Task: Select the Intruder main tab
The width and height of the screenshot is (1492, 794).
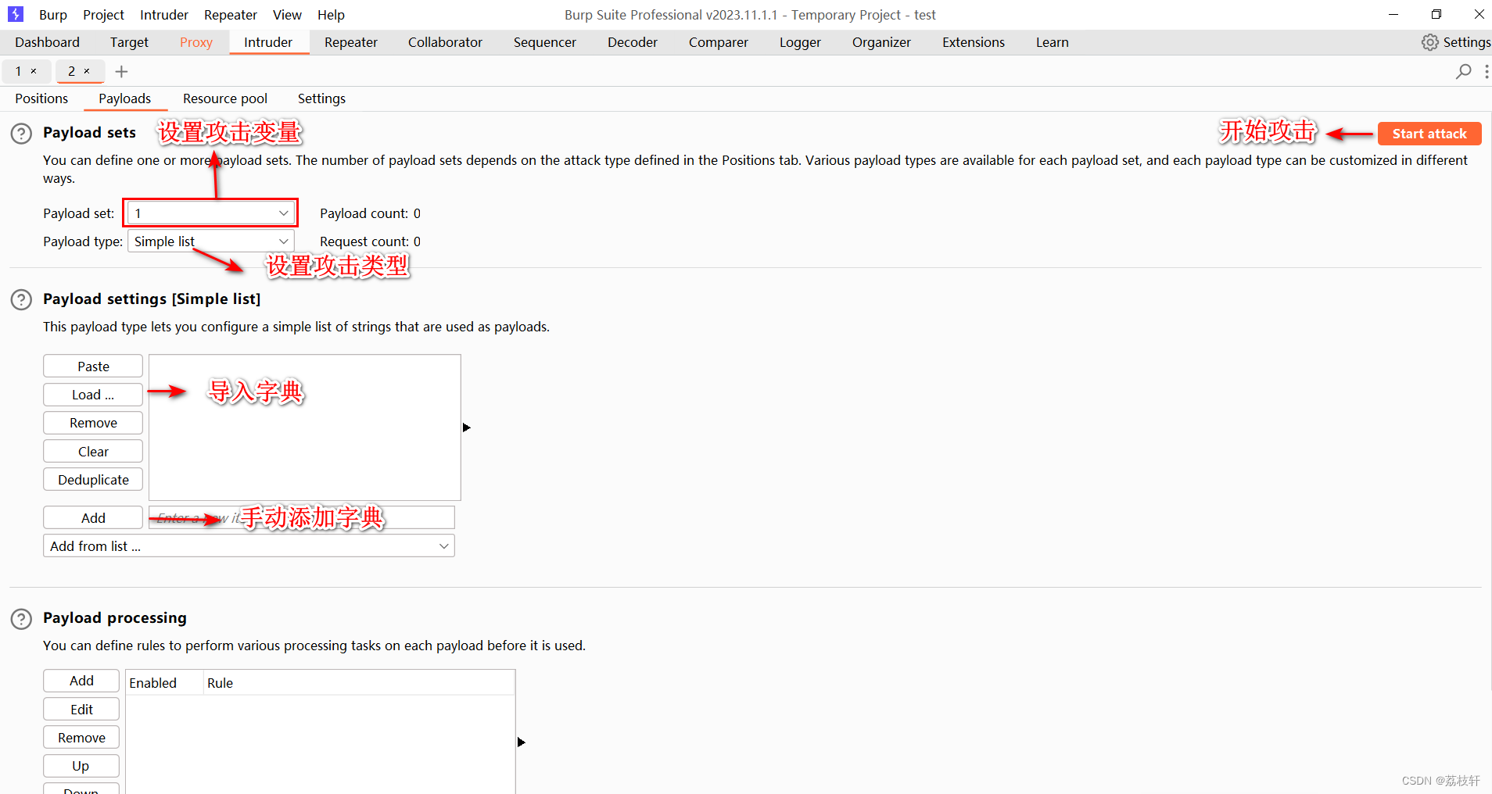Action: pos(268,42)
